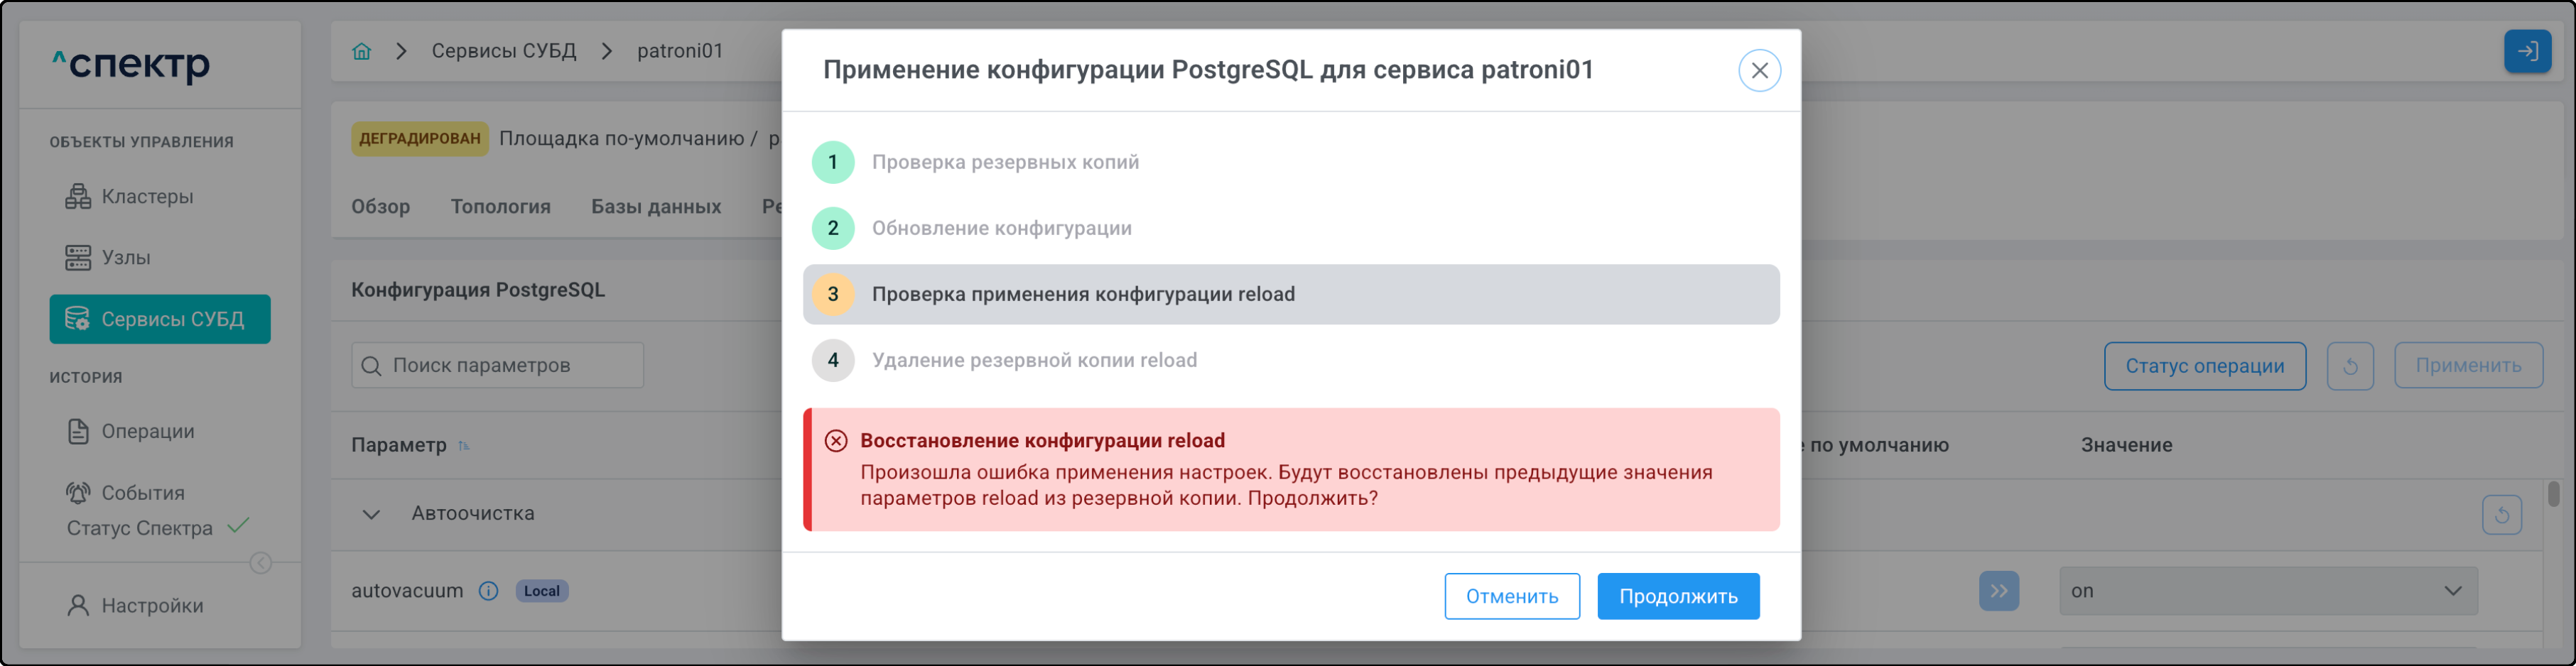Open the autovacuum value dropdown
Image resolution: width=2576 pixels, height=666 pixels.
tap(2267, 591)
